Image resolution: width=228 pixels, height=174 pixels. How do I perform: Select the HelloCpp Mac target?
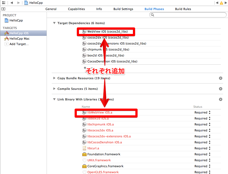pos(20,39)
